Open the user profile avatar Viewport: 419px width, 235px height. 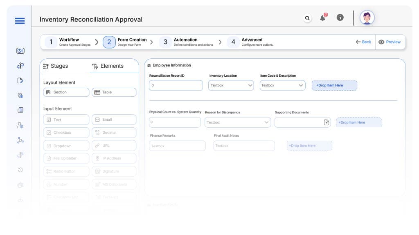tap(367, 18)
